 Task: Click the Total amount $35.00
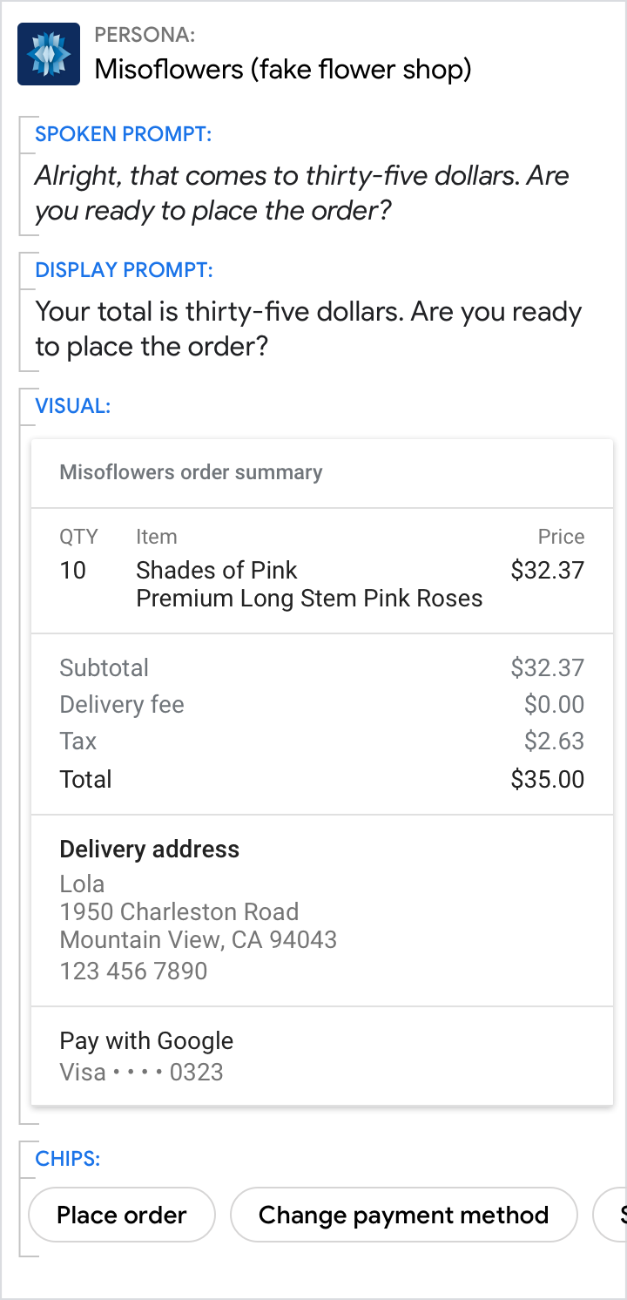(x=547, y=779)
